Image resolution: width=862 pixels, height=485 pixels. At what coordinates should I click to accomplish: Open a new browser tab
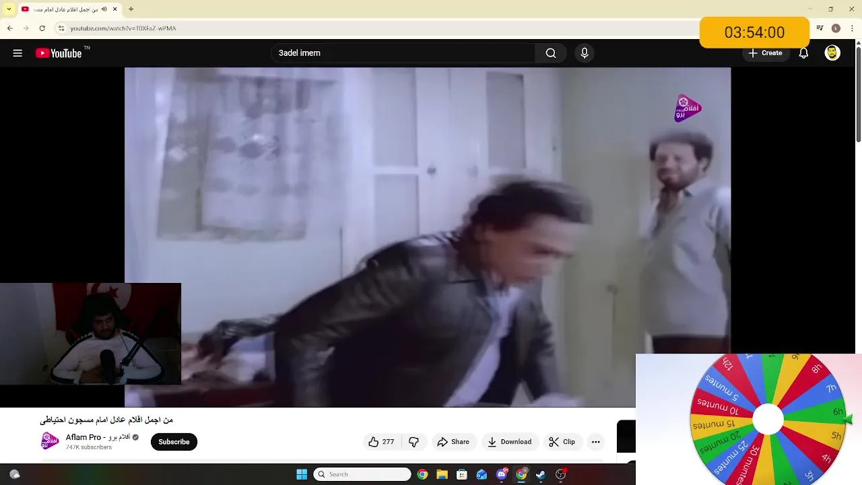(x=131, y=9)
